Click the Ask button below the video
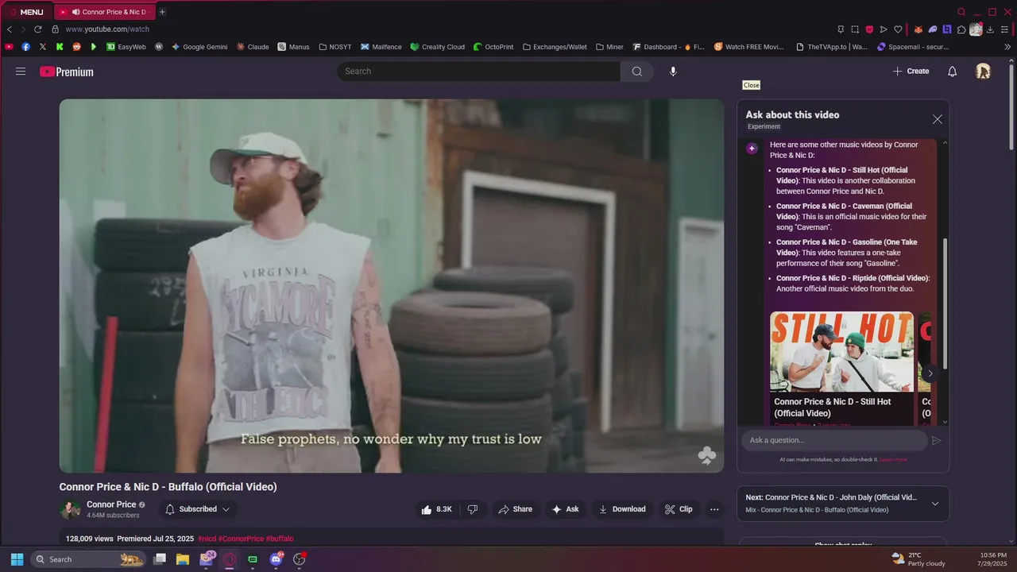The width and height of the screenshot is (1017, 572). tap(565, 509)
